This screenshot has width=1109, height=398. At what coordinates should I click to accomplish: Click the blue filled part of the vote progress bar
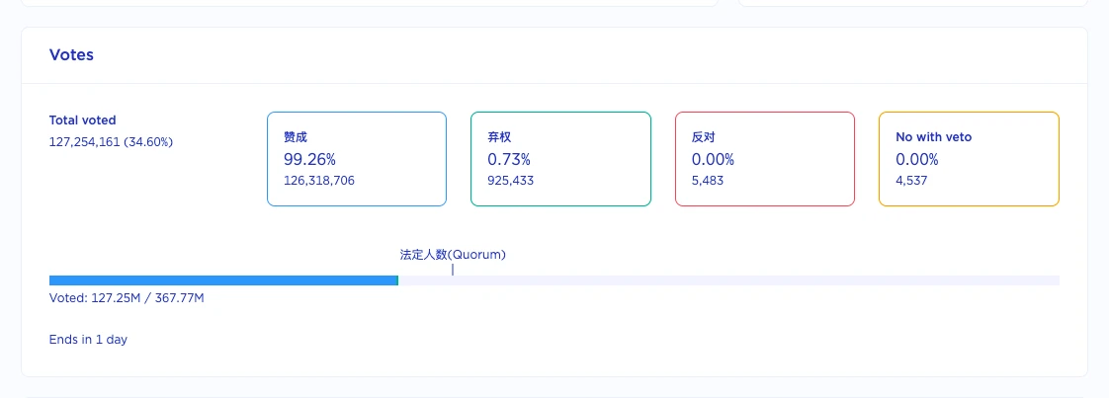[222, 280]
